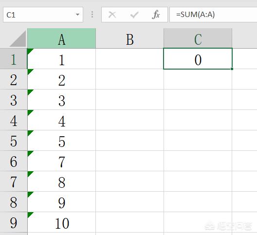
Task: Select row 1 header
Action: coord(14,59)
